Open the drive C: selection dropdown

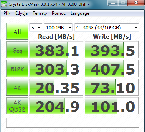(x=107, y=28)
